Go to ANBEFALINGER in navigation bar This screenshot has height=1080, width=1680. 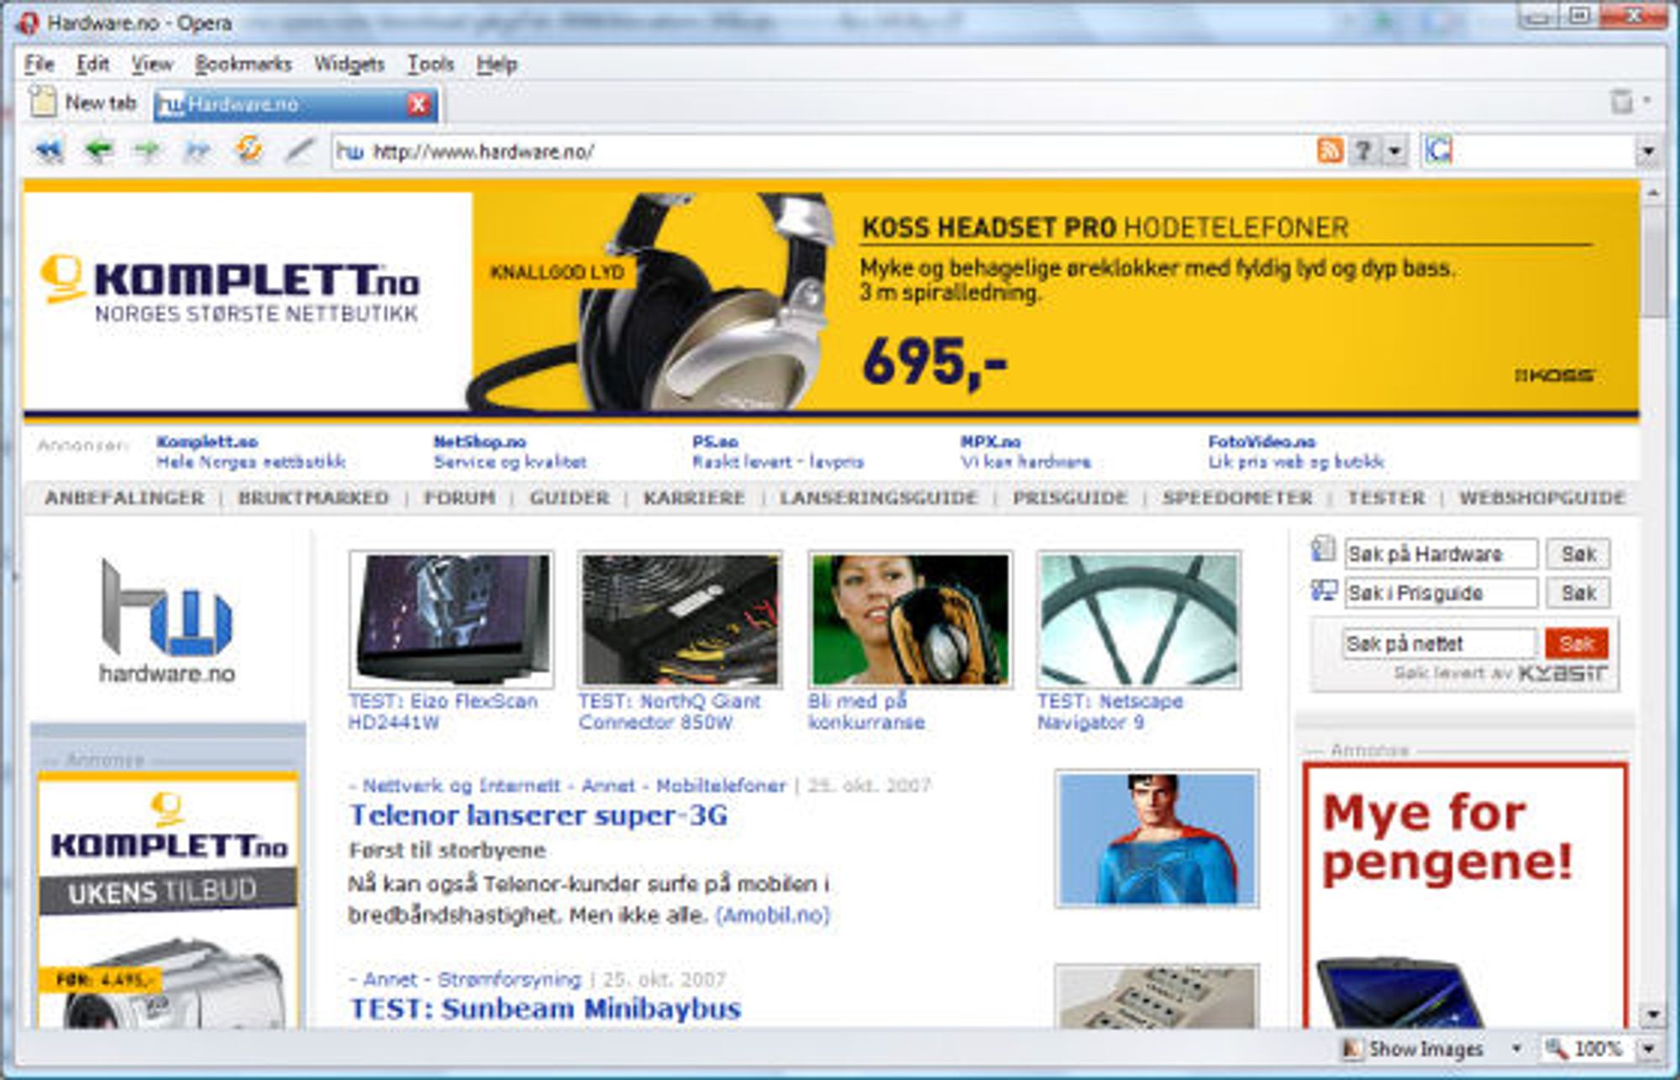[124, 498]
